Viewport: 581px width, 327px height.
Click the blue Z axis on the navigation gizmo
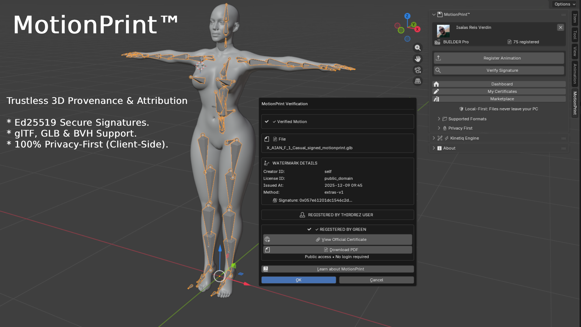click(x=407, y=15)
